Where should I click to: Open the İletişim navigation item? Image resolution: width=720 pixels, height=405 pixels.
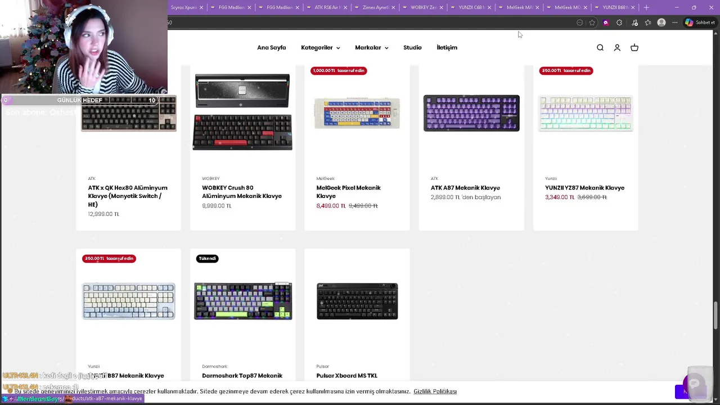pos(447,48)
